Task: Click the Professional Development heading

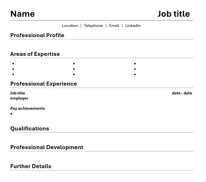Action: pos(47,147)
